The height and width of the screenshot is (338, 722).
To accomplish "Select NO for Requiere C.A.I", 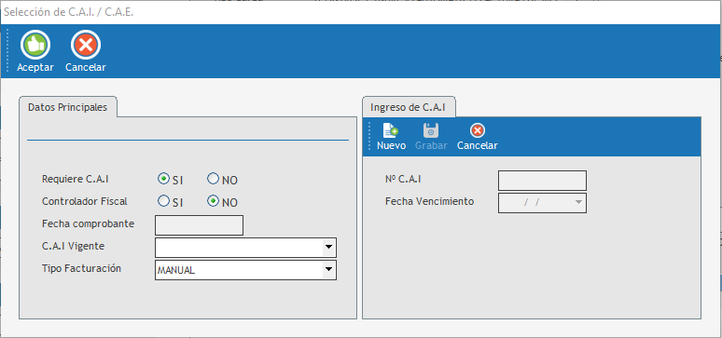I will pyautogui.click(x=213, y=179).
